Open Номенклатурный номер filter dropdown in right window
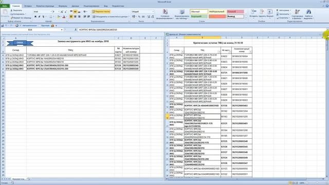The image size is (329, 185). tap(250, 51)
